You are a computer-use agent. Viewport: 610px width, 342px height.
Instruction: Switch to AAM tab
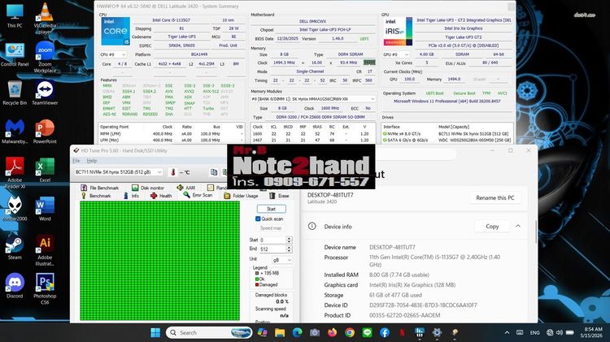pyautogui.click(x=186, y=188)
